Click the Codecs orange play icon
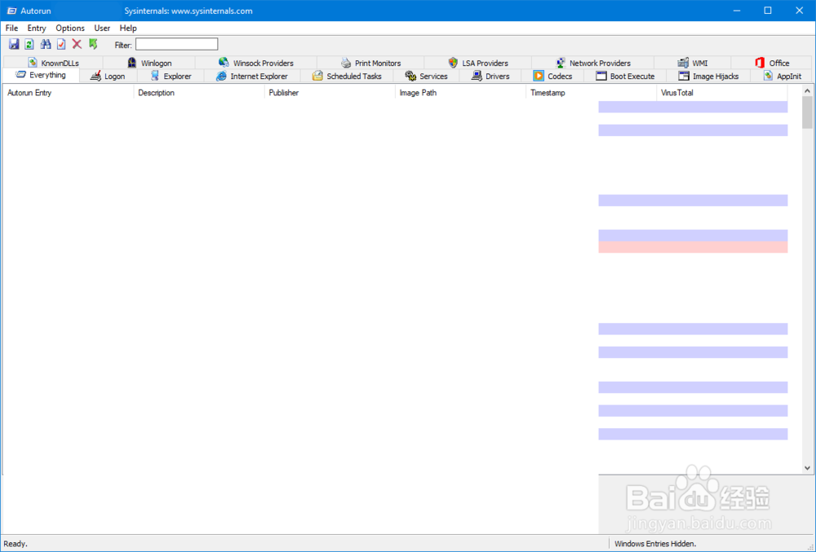 (x=539, y=76)
